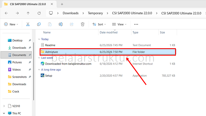Collapse the Today group
The width and height of the screenshot is (206, 116).
pyautogui.click(x=39, y=39)
